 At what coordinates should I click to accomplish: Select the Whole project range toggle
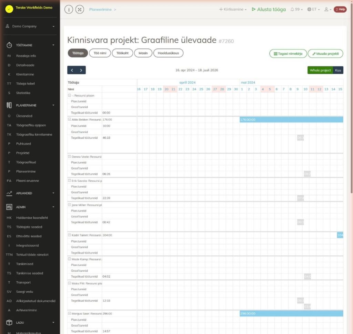point(320,70)
